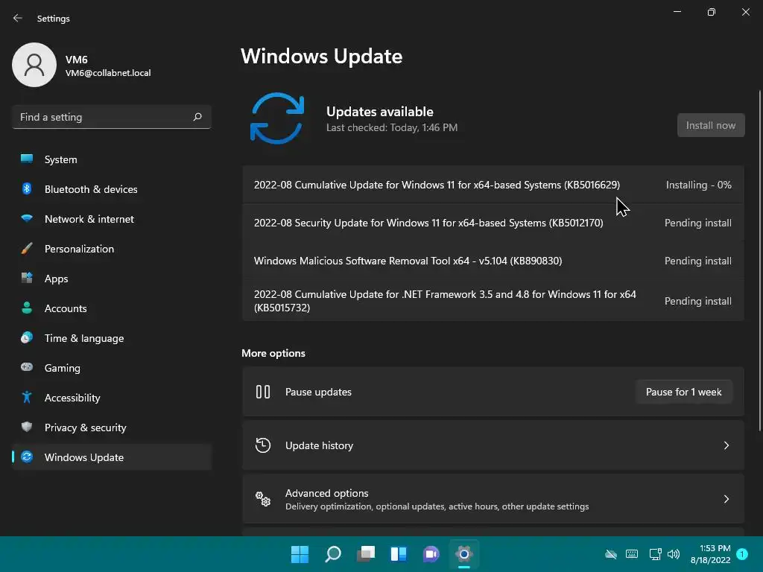The width and height of the screenshot is (763, 572).
Task: Click Pause for 1 week button
Action: click(683, 392)
